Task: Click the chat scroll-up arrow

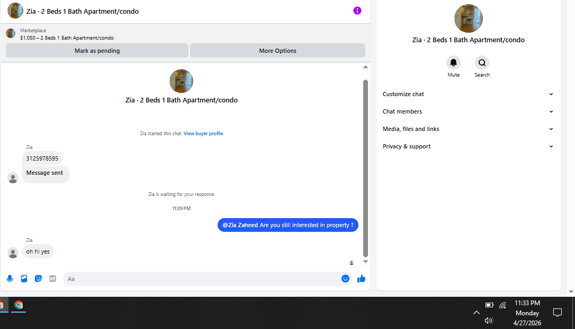Action: (365, 67)
